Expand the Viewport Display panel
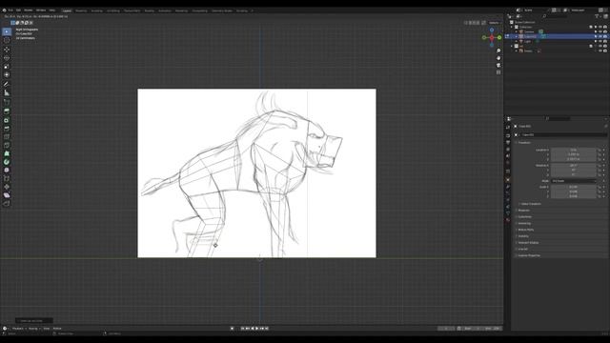The height and width of the screenshot is (343, 610). 528,243
